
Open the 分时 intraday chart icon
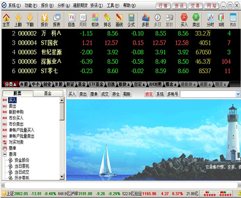(x=211, y=20)
